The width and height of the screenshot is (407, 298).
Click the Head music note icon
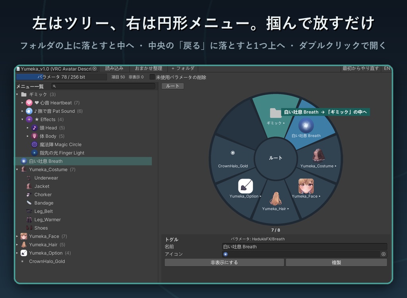tap(34, 128)
